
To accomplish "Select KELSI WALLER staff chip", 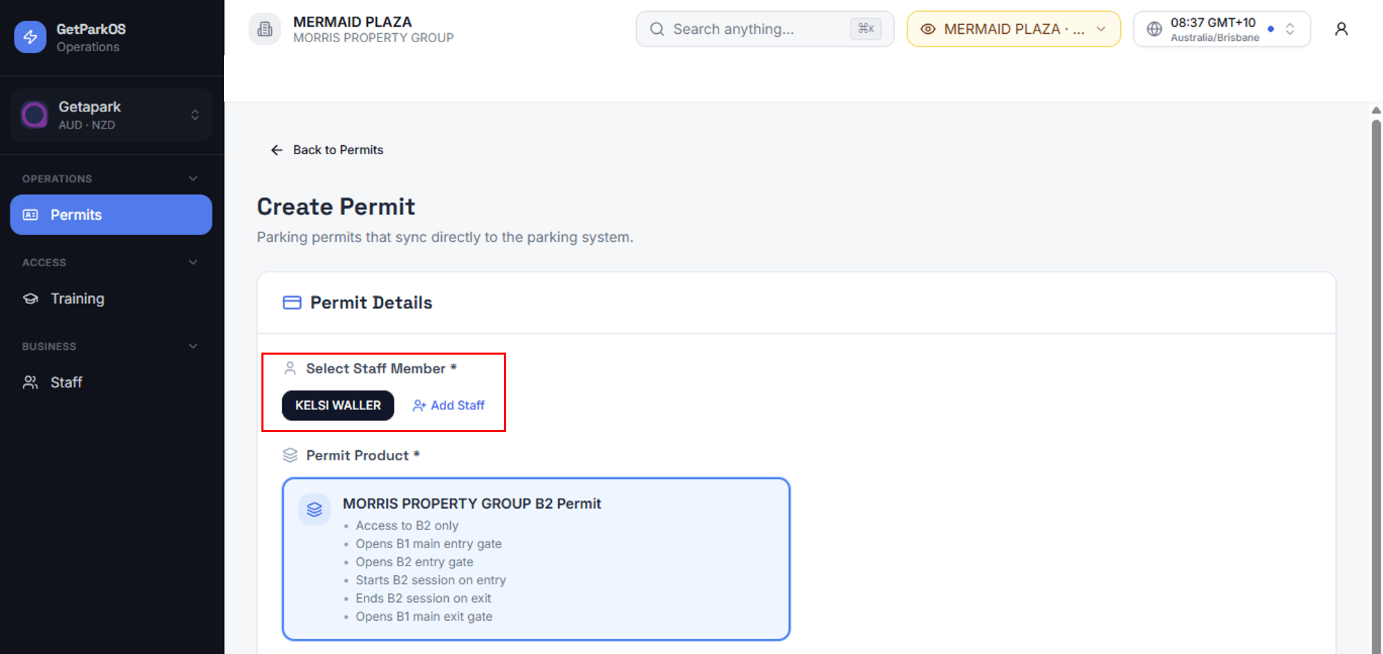I will click(x=338, y=405).
